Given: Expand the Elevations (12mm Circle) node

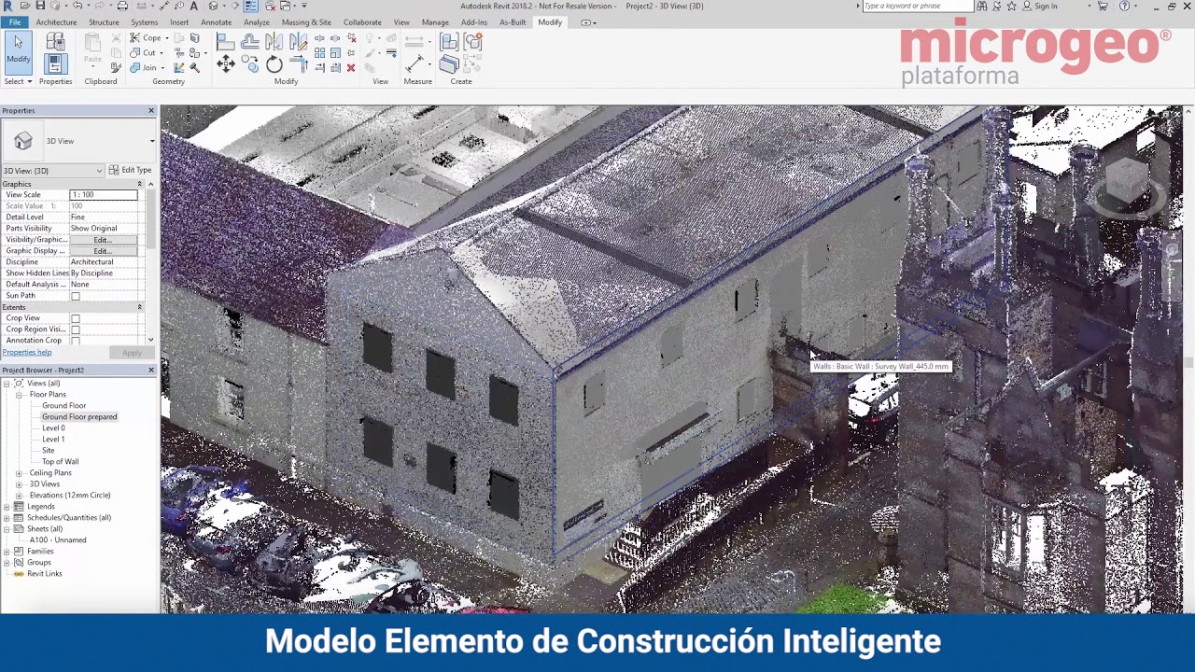Looking at the screenshot, I should point(20,496).
